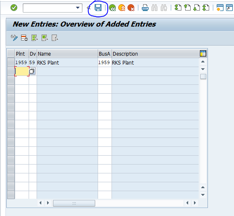Click the Save floppy disk icon
The image size is (234, 216).
pos(98,8)
